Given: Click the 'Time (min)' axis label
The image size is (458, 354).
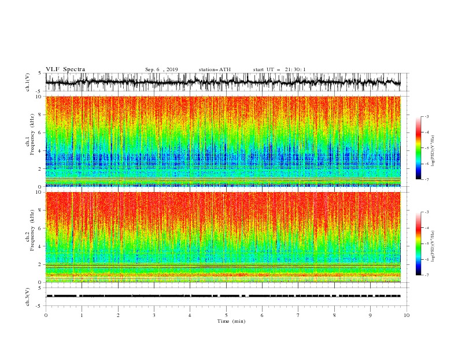Looking at the screenshot, I should 231,321.
